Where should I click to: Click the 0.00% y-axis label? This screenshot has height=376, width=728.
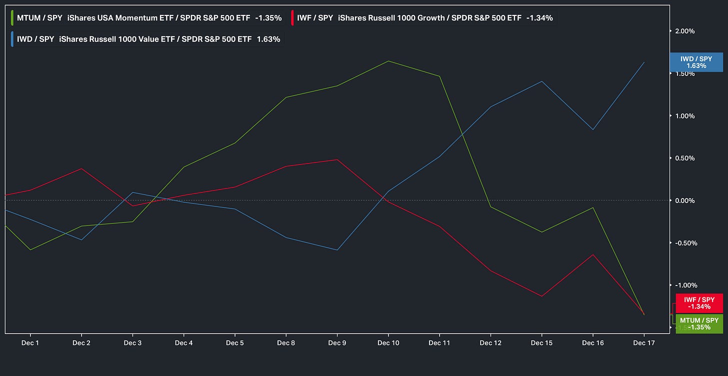pos(684,200)
